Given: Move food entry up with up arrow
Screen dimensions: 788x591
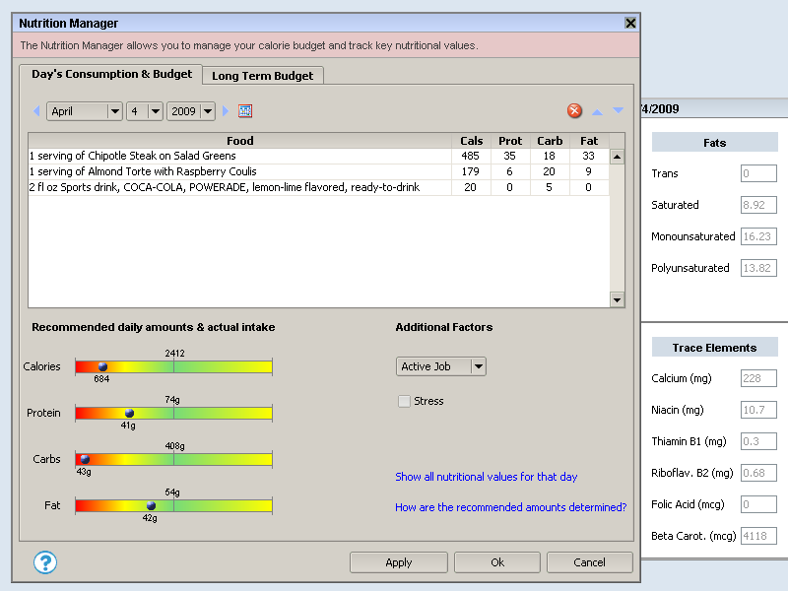Looking at the screenshot, I should (597, 111).
